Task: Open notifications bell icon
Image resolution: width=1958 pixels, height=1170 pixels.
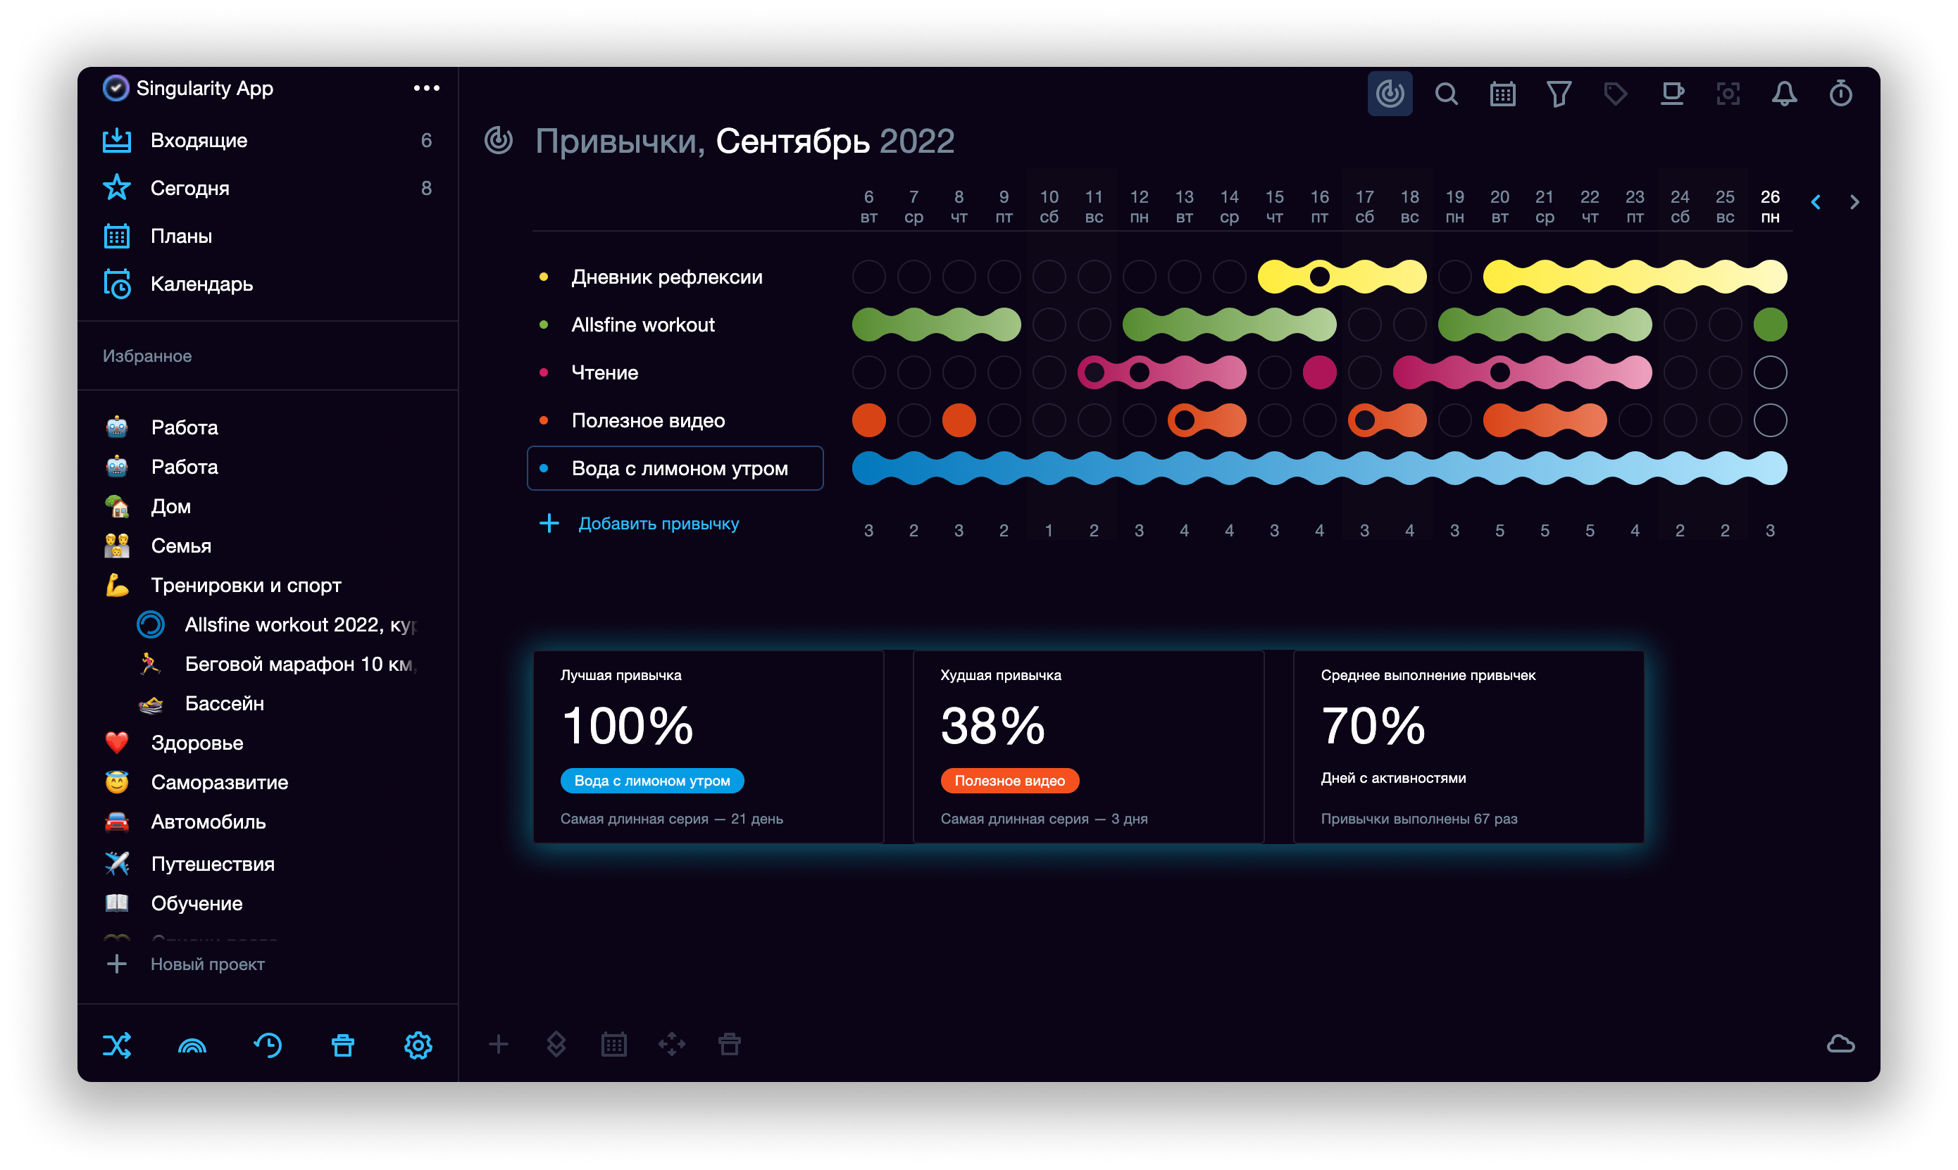Action: pyautogui.click(x=1784, y=94)
